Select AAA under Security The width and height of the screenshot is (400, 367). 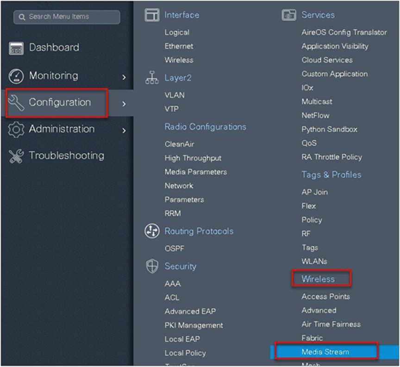coord(173,284)
